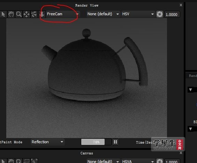The height and width of the screenshot is (163, 197).
Task: Pause the render with the pause button
Action: tap(115, 142)
